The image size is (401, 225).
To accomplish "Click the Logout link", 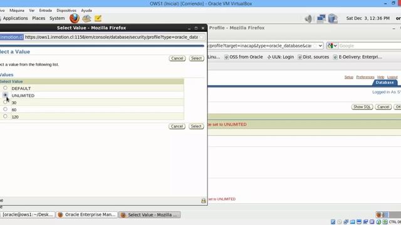I will [x=392, y=77].
